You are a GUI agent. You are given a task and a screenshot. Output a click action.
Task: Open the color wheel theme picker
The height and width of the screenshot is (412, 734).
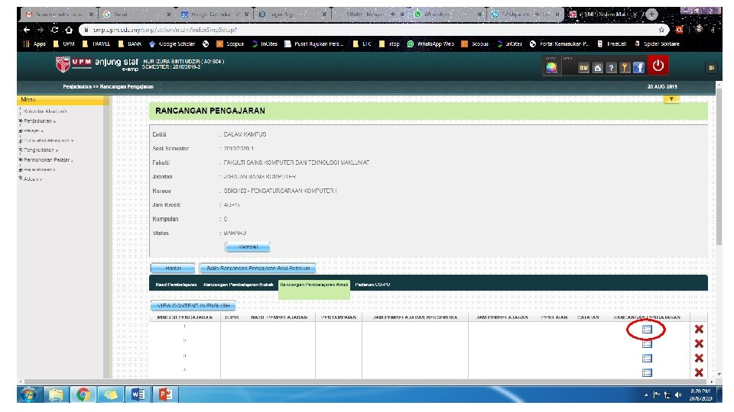[x=551, y=68]
